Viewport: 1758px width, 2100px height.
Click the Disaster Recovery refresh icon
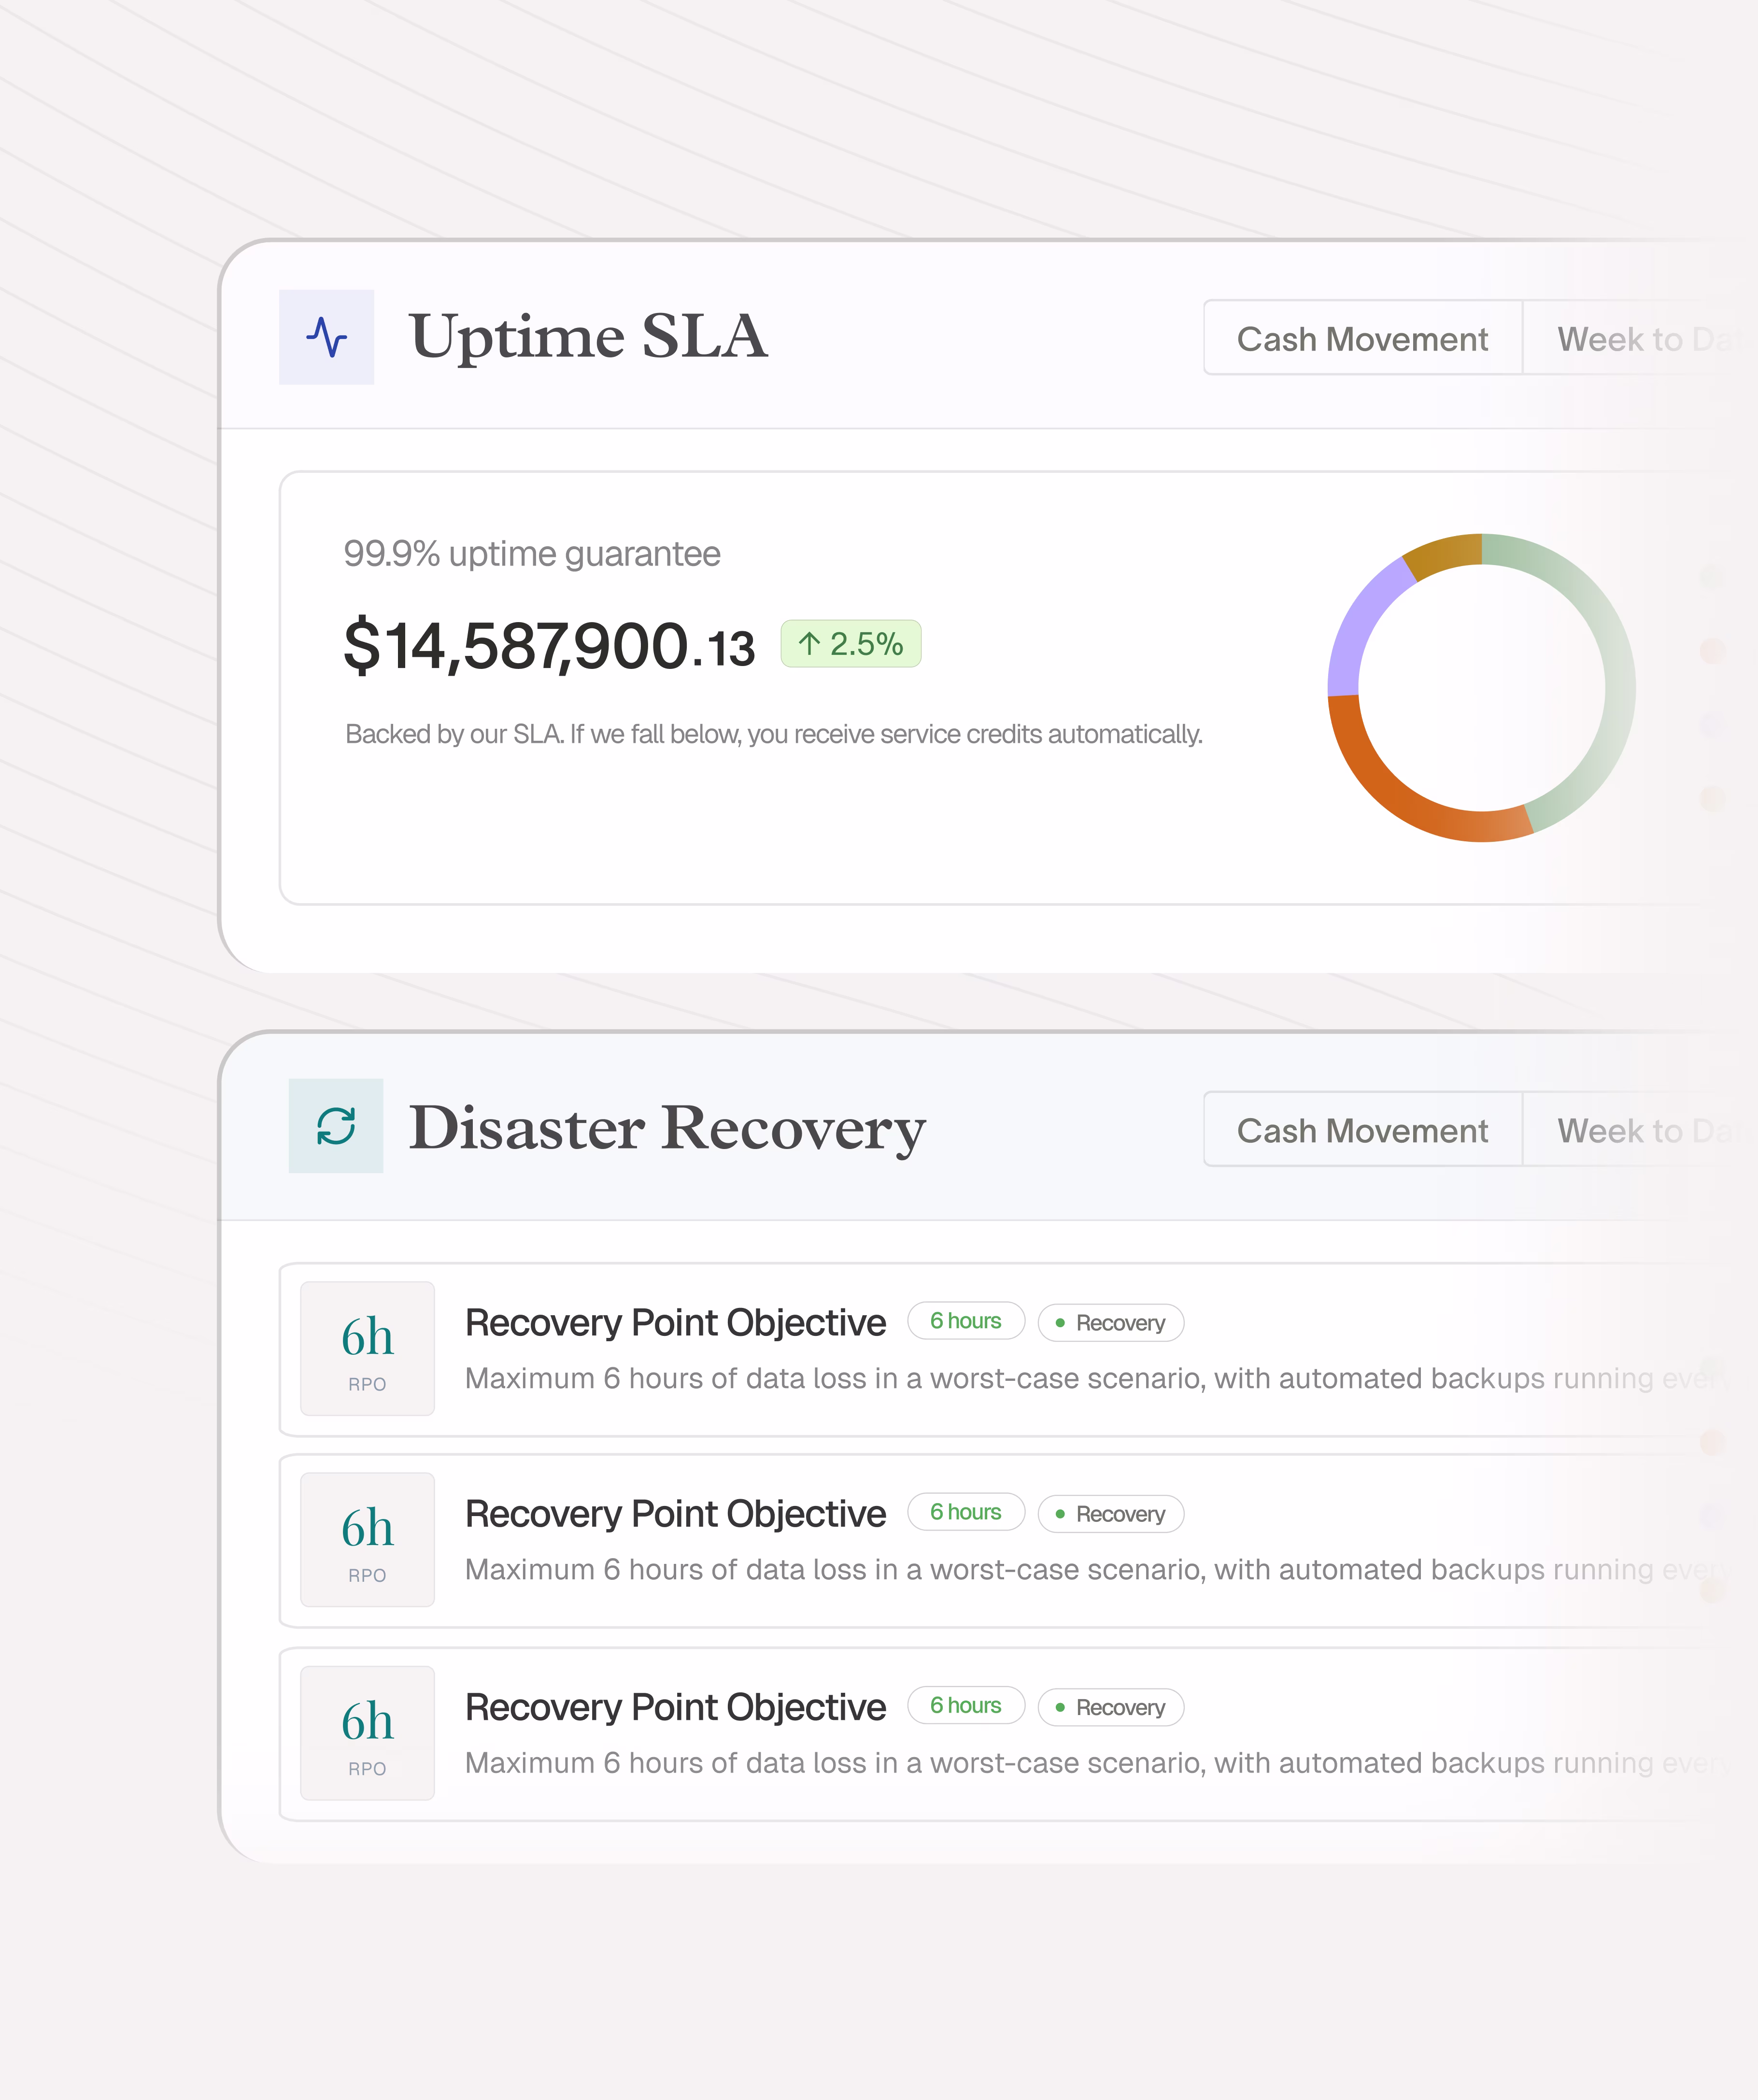(336, 1126)
